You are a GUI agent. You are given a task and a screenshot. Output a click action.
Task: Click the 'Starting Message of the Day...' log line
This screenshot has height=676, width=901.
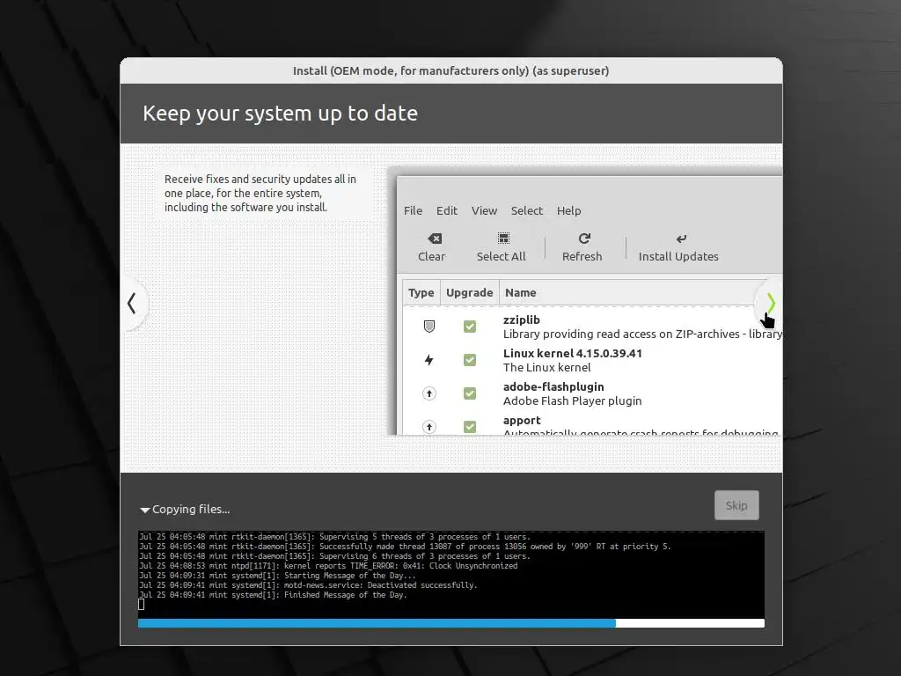pos(277,576)
